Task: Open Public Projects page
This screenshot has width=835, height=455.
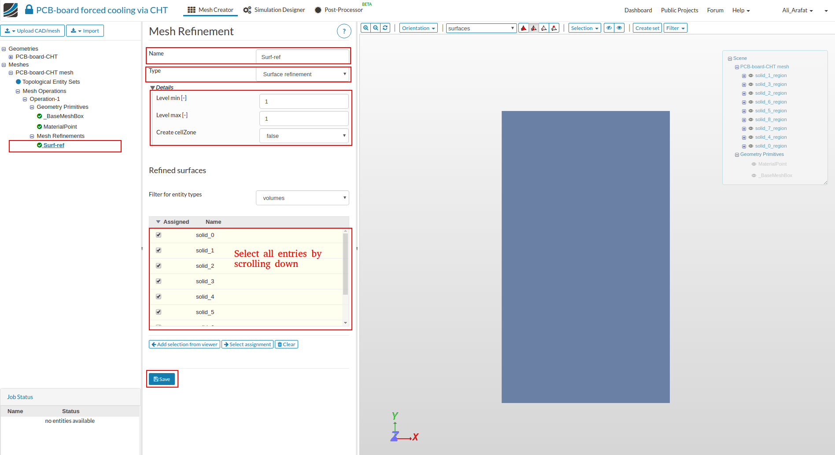Action: [680, 10]
